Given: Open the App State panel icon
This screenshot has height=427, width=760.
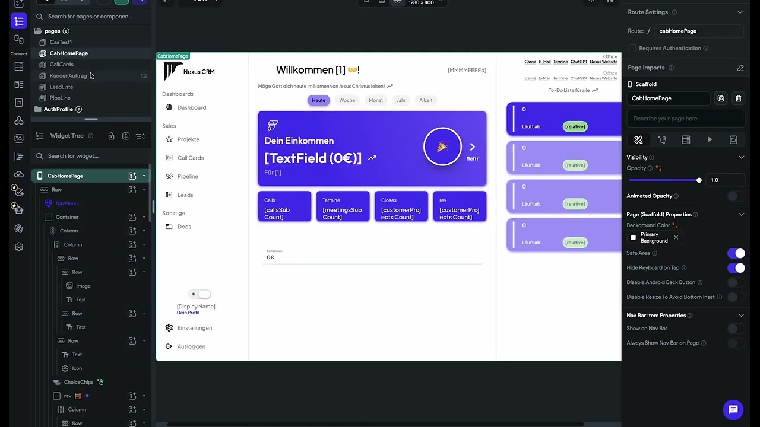Looking at the screenshot, I should click(x=18, y=103).
